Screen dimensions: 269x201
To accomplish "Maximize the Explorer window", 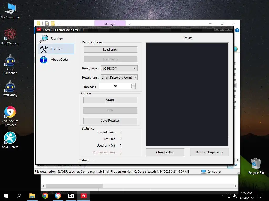I will point(222,23).
